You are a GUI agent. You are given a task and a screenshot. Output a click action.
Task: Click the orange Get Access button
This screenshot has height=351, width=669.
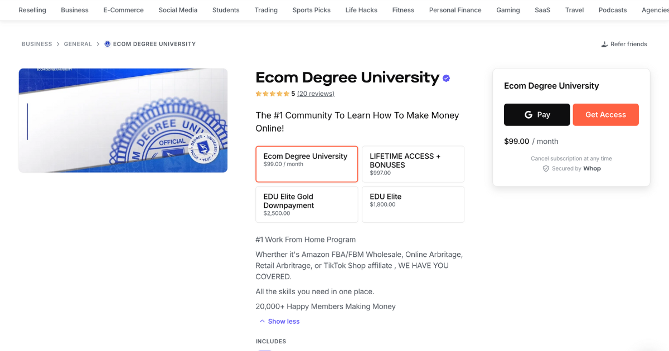point(605,114)
